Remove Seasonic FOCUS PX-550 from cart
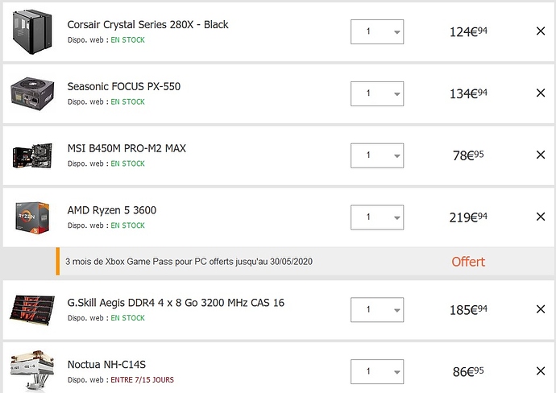 coord(540,93)
